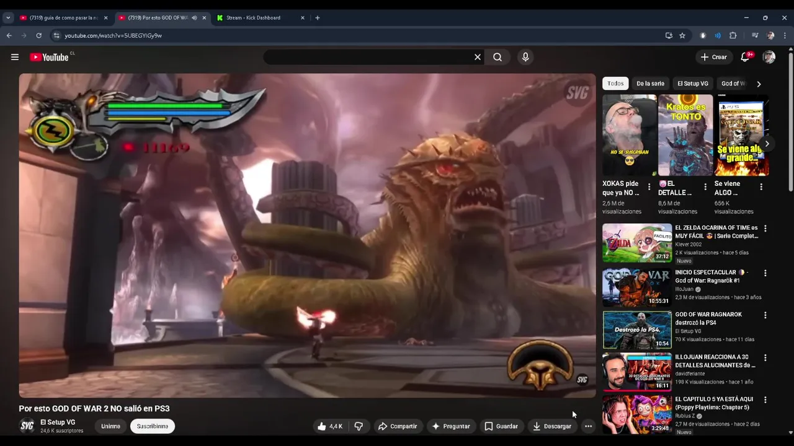Screen dimensions: 794x446
Task: Switch to Stream - Kick Dashboard tab
Action: [x=254, y=18]
